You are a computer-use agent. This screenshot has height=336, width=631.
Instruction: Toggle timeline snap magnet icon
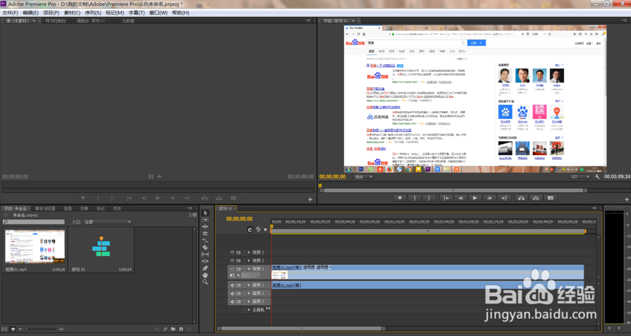pos(250,229)
